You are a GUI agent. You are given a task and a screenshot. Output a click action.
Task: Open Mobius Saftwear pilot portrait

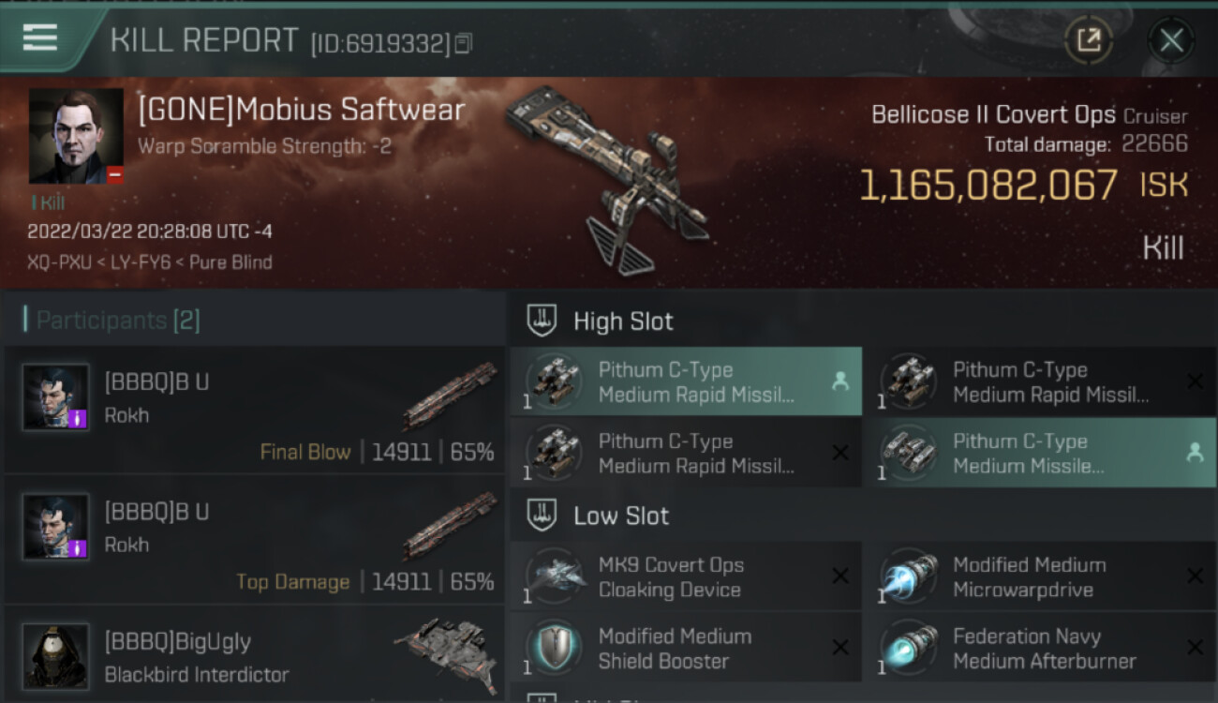(76, 136)
